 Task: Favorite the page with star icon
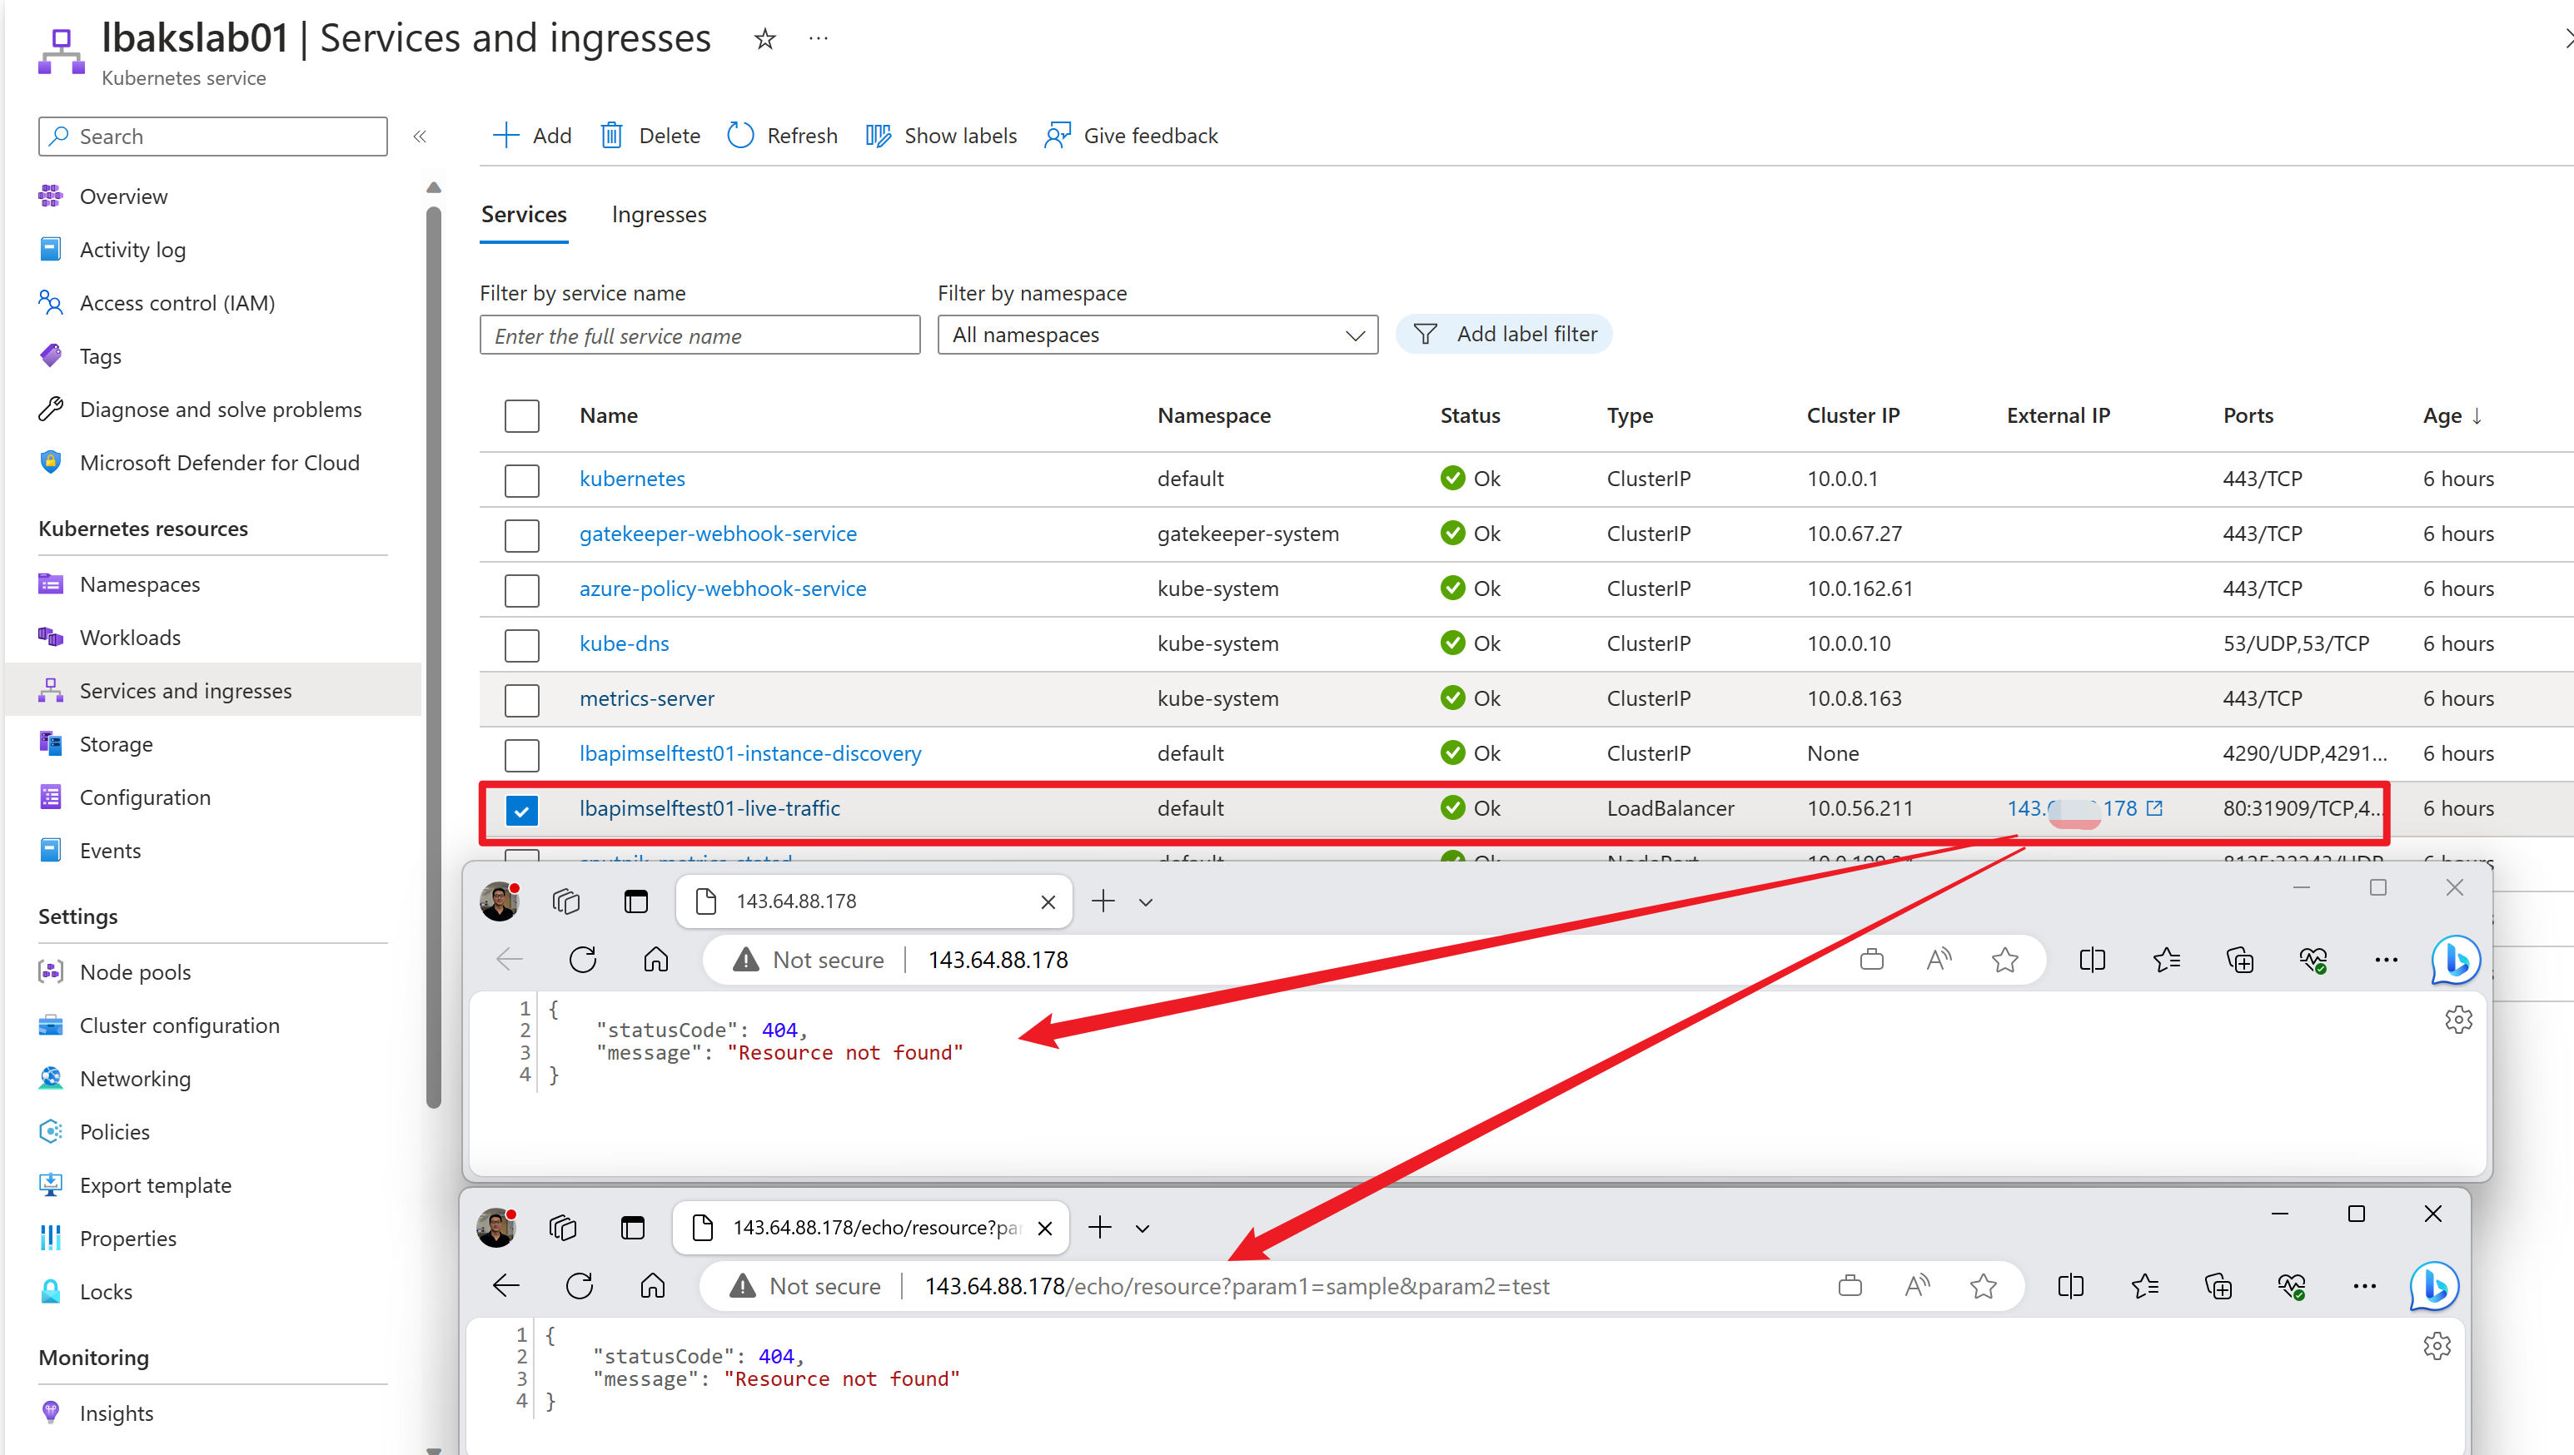pos(764,39)
